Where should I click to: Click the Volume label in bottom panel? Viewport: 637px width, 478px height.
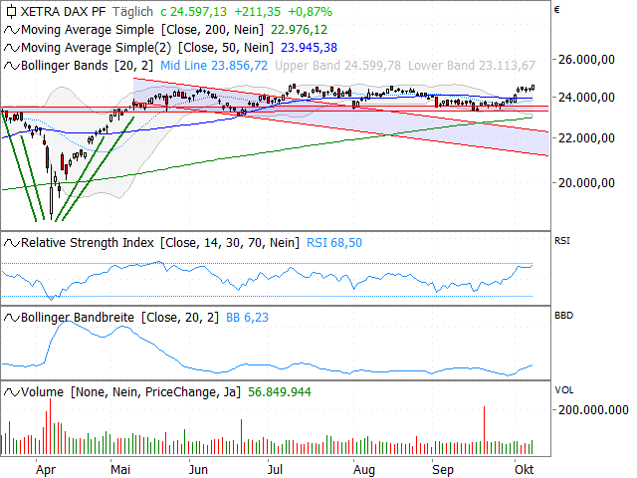(43, 391)
